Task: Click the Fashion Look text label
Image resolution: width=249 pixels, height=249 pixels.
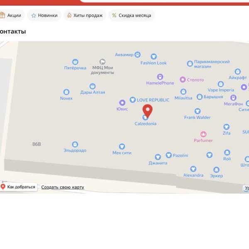Action: tap(154, 63)
